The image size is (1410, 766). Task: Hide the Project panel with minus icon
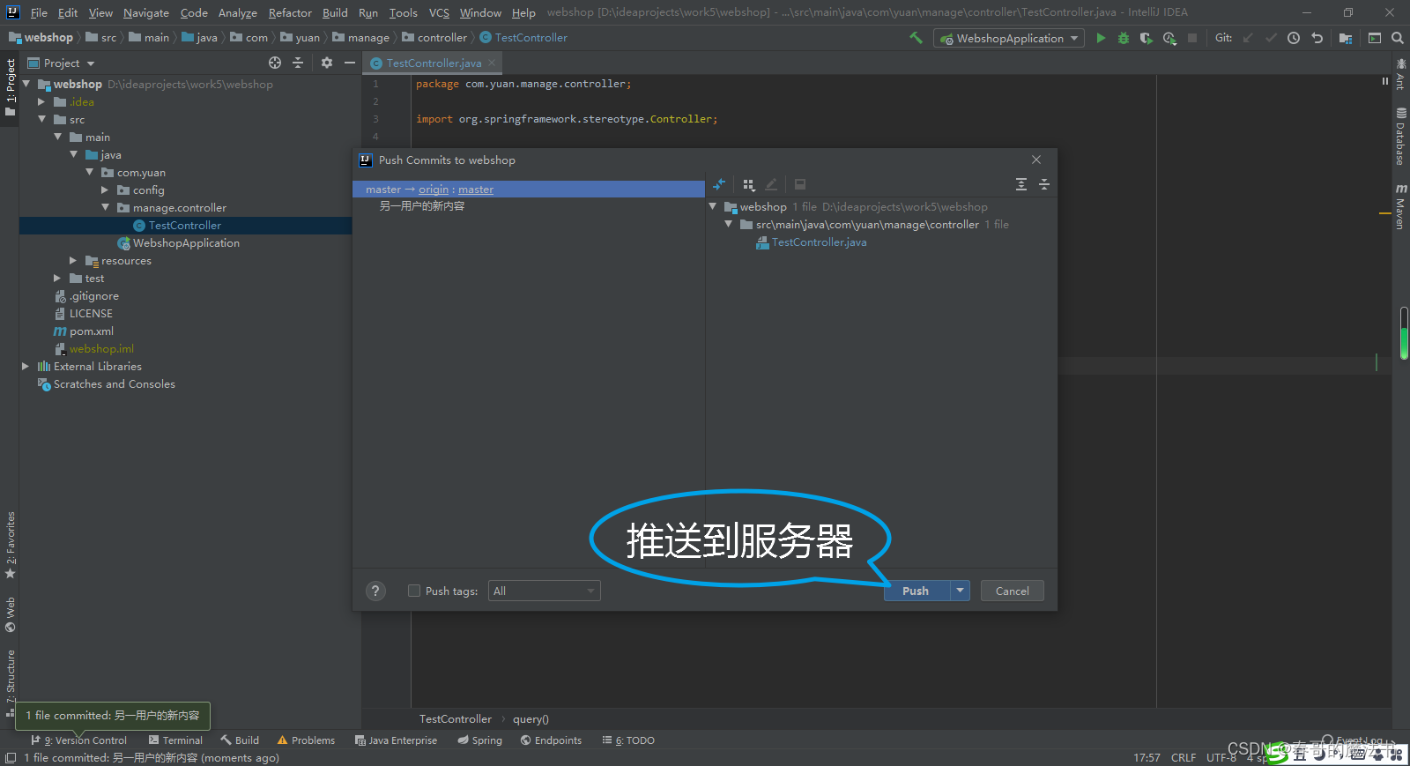click(350, 63)
